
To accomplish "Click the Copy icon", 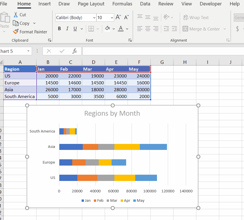I will (x=16, y=23).
